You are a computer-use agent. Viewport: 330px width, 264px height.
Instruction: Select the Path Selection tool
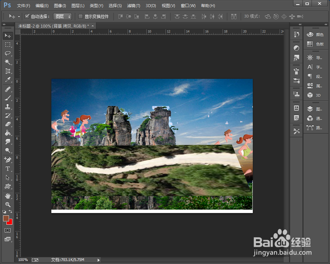[8, 177]
